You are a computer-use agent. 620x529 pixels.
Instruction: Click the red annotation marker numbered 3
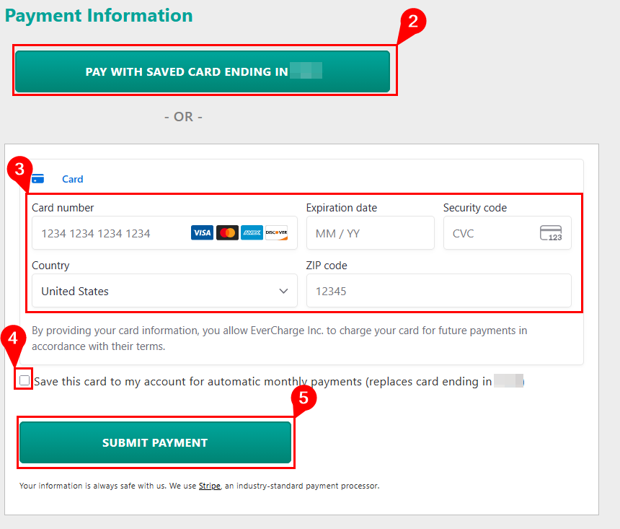[19, 170]
